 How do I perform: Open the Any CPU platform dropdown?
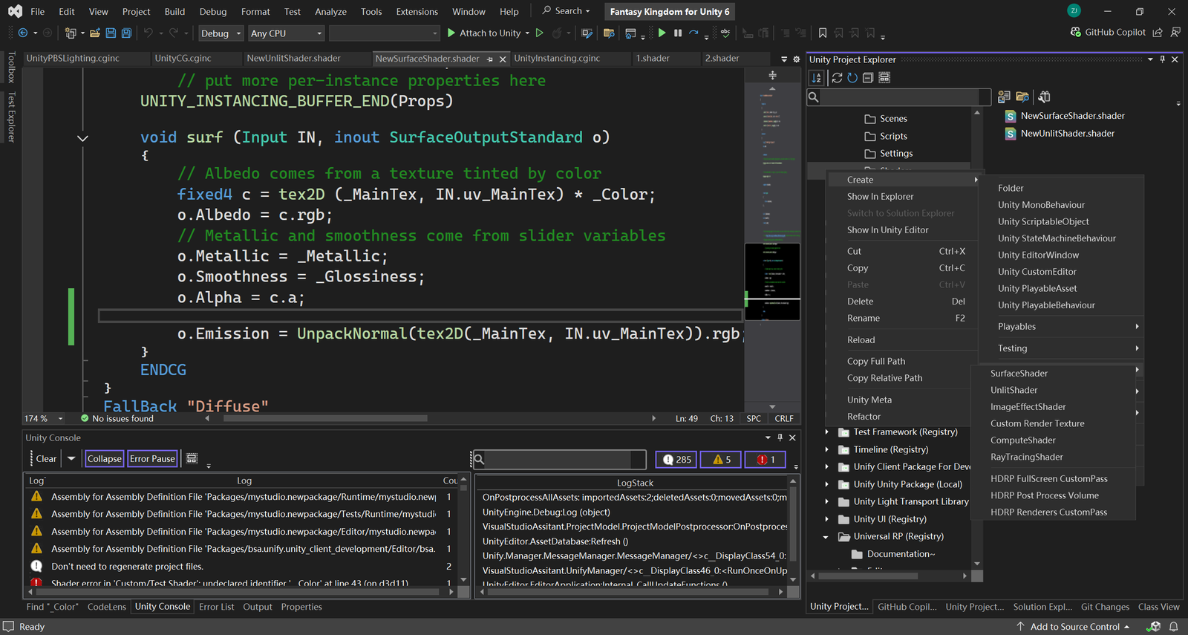(286, 33)
